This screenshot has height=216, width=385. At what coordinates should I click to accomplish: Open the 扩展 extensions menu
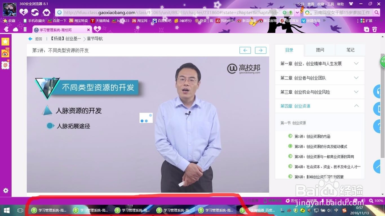(x=367, y=21)
